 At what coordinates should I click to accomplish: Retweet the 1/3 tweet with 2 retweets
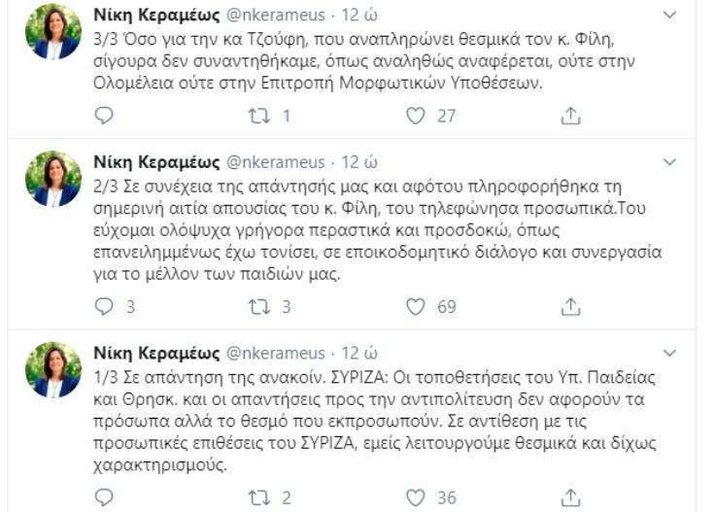(259, 497)
